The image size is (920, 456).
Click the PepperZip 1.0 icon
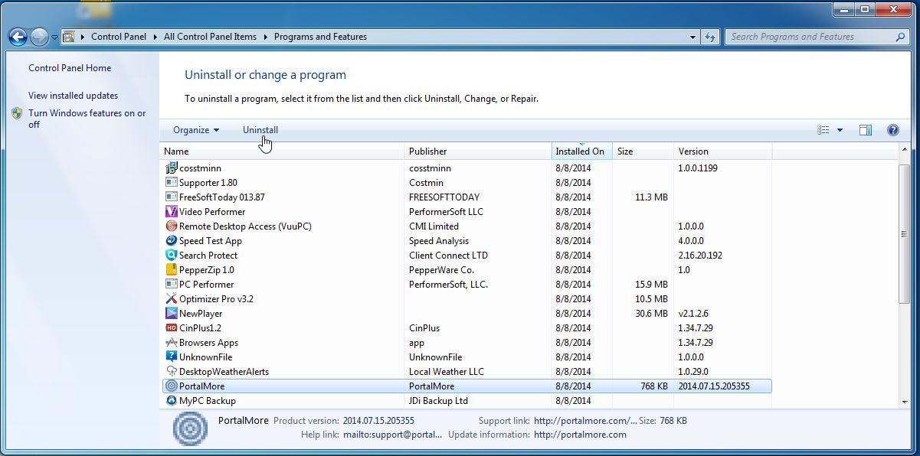click(x=172, y=270)
